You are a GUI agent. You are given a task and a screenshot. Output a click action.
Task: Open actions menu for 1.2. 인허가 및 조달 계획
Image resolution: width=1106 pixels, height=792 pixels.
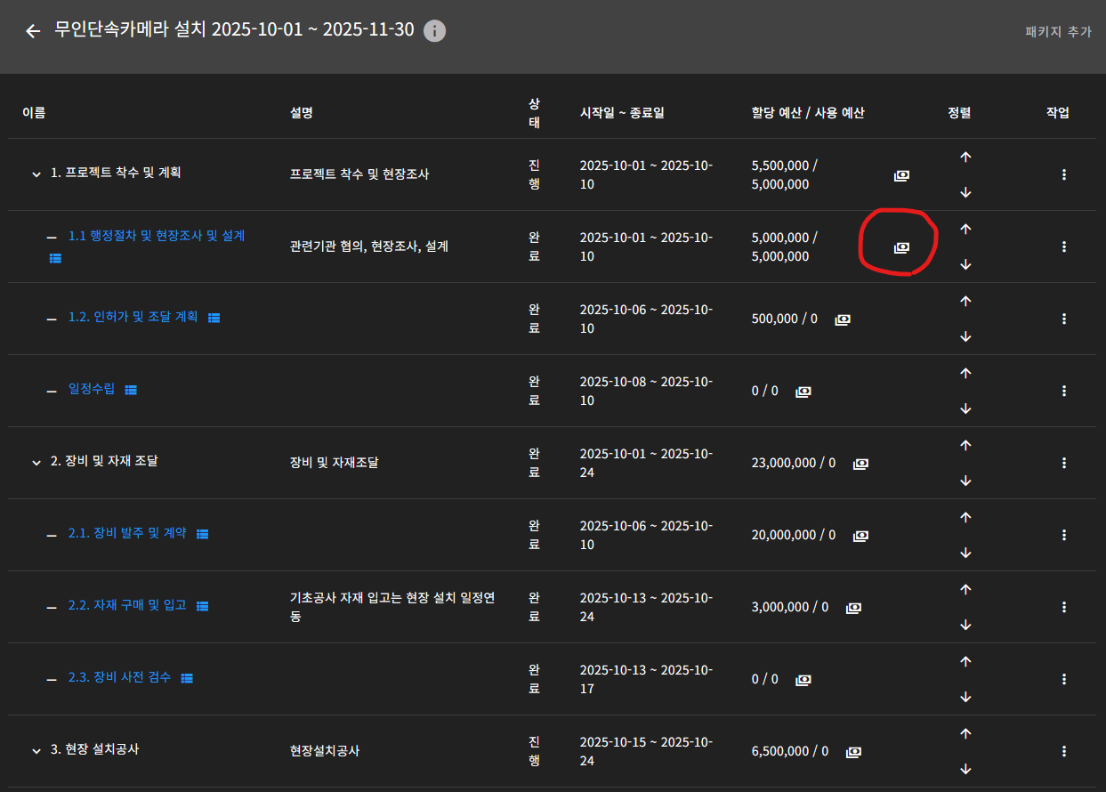pos(1064,319)
